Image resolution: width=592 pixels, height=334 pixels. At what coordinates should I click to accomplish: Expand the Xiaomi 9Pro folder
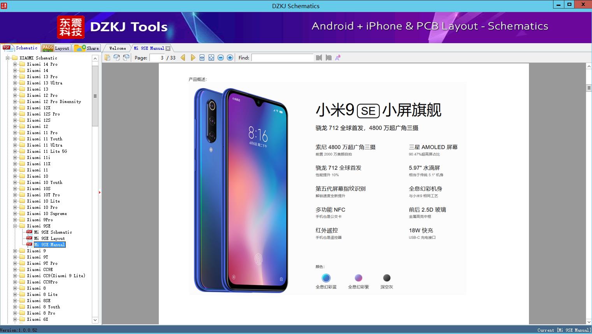click(x=15, y=220)
